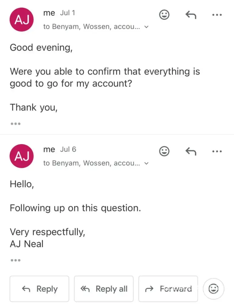The height and width of the screenshot is (304, 234).
Task: Tap the 'me' sender name on Jul 1 email
Action: [49, 13]
